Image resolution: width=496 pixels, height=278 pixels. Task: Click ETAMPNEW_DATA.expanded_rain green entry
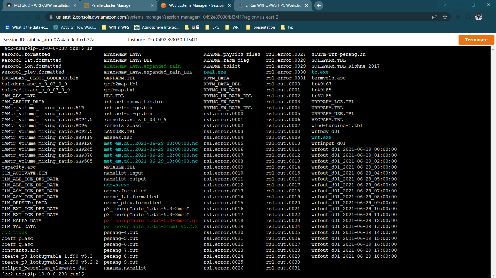[142, 66]
